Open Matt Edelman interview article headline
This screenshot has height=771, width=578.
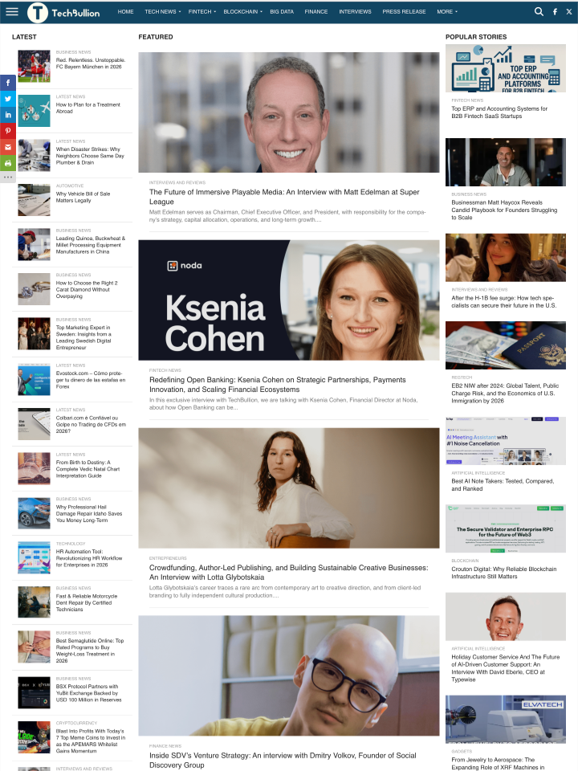point(284,197)
